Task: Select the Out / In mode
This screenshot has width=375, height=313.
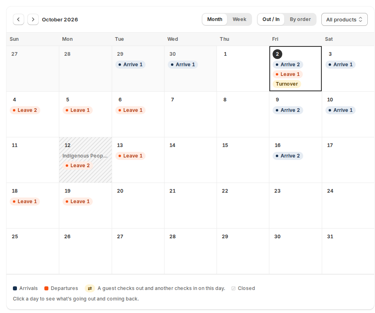Action: tap(271, 19)
